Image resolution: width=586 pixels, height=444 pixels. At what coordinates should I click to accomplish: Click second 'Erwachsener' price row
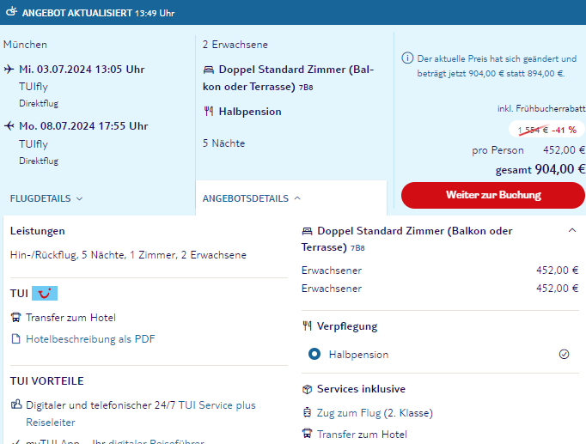pyautogui.click(x=440, y=289)
